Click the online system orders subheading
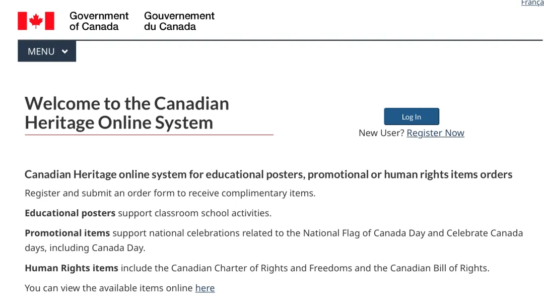This screenshot has height=306, width=544. (268, 174)
